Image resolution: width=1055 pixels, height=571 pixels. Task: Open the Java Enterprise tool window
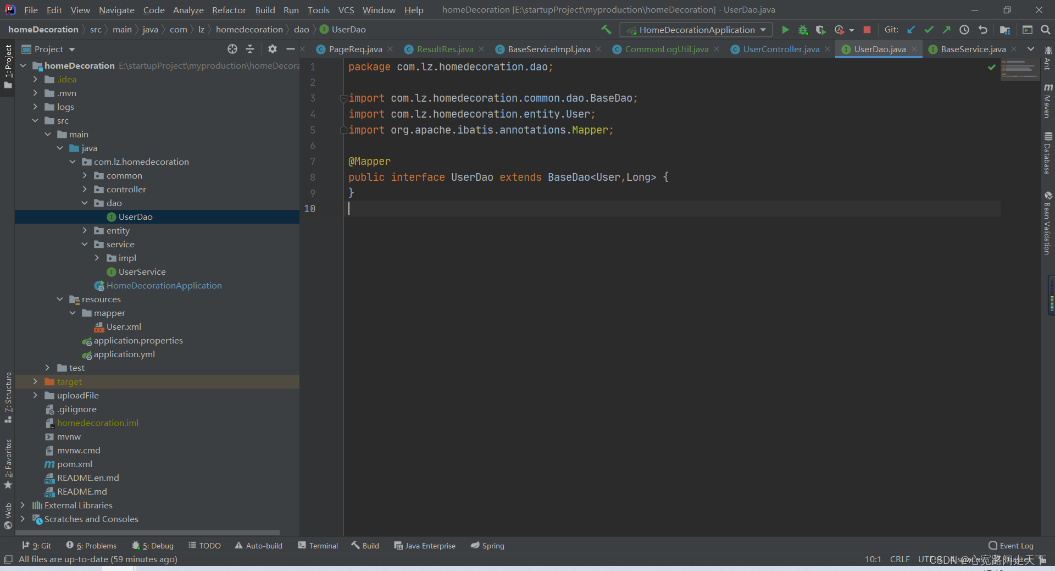(x=425, y=545)
